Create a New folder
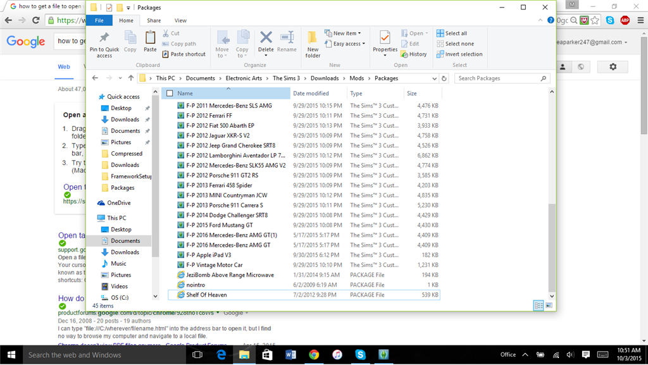The image size is (648, 365). point(313,44)
